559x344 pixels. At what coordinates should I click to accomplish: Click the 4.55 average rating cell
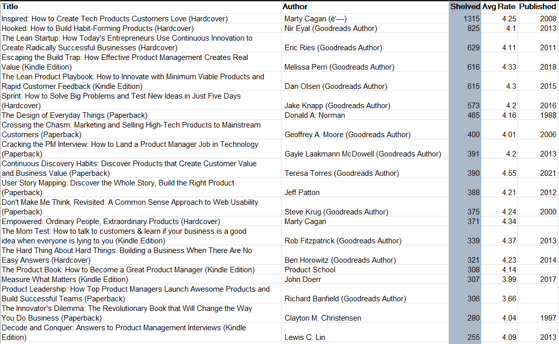click(x=509, y=173)
